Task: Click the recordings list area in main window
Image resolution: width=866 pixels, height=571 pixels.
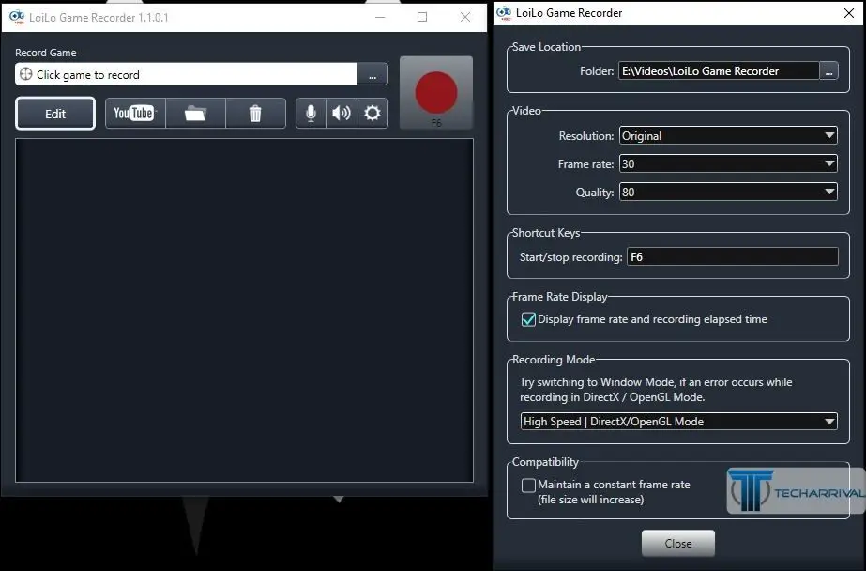Action: (x=244, y=310)
